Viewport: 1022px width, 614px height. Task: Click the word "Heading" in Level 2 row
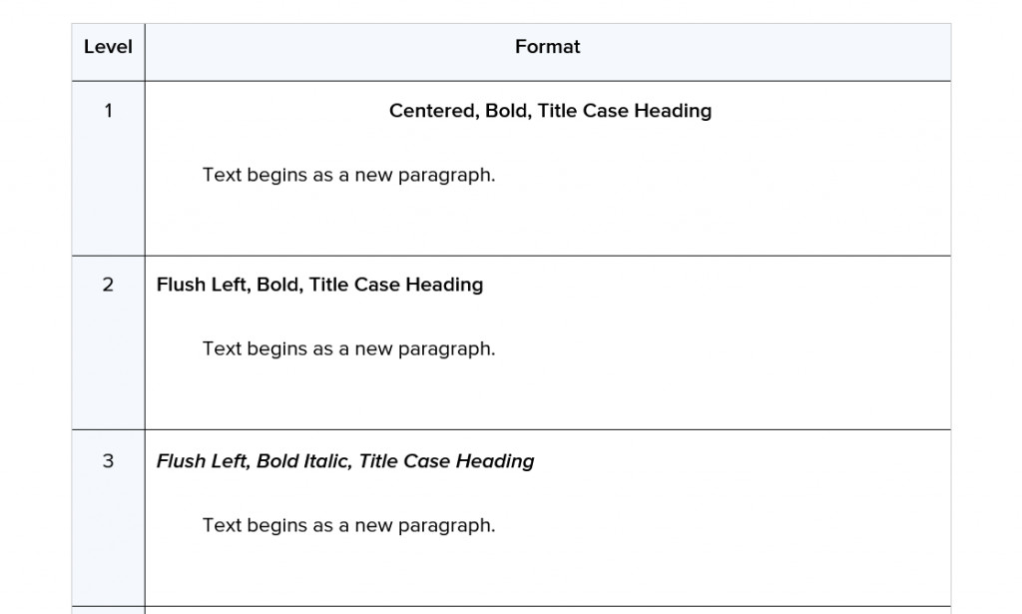(444, 285)
